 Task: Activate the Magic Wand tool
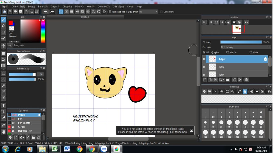tap(3, 86)
